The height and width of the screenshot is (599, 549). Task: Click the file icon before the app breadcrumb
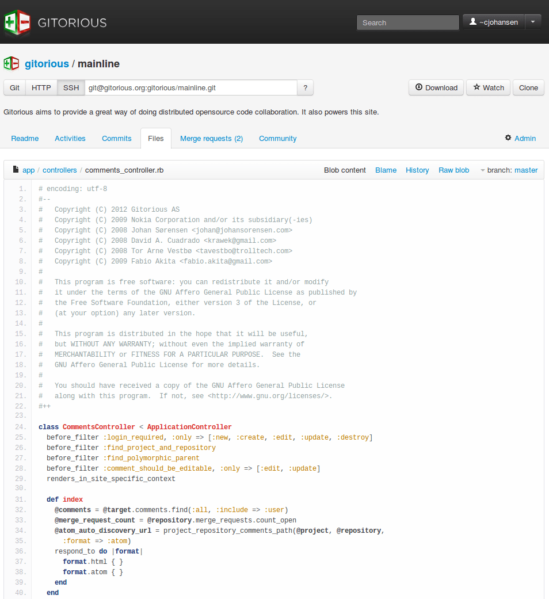point(16,169)
